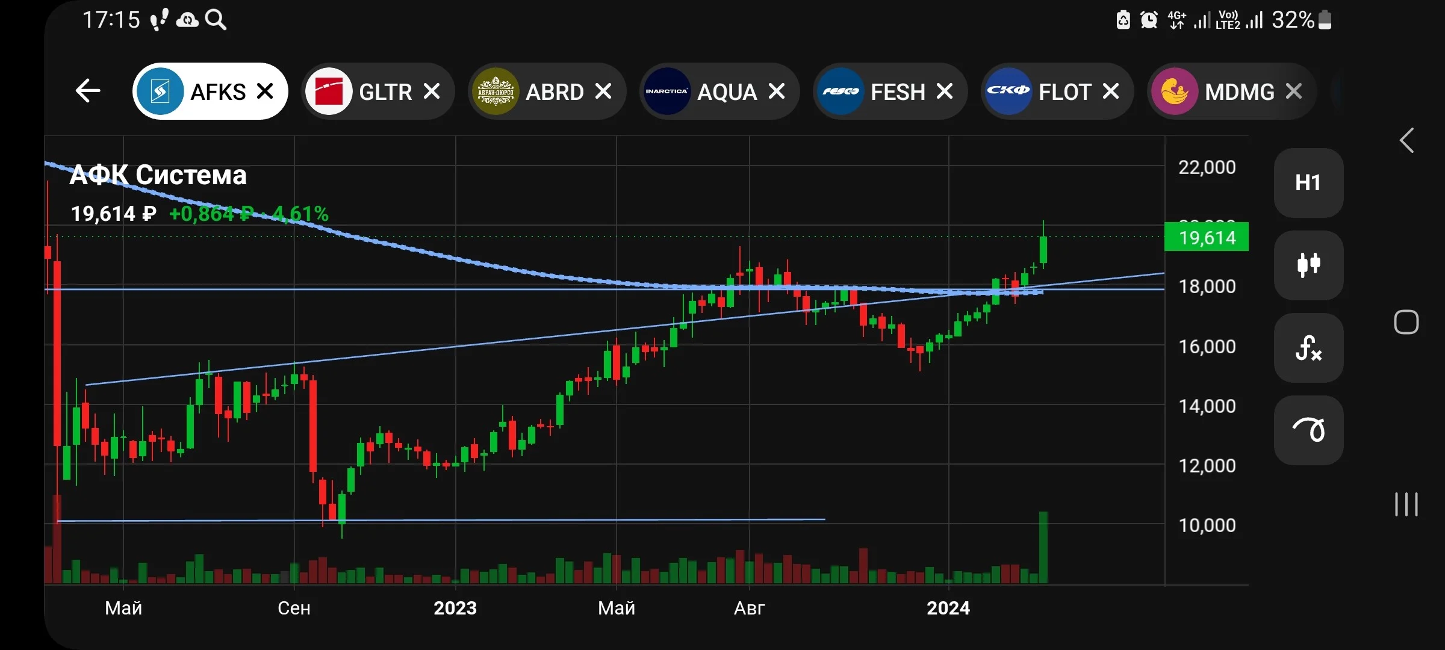Tap the Android home button
Image resolution: width=1445 pixels, height=650 pixels.
(x=1406, y=322)
